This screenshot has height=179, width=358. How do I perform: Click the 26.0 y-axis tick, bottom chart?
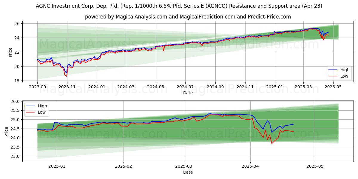pos(16,101)
